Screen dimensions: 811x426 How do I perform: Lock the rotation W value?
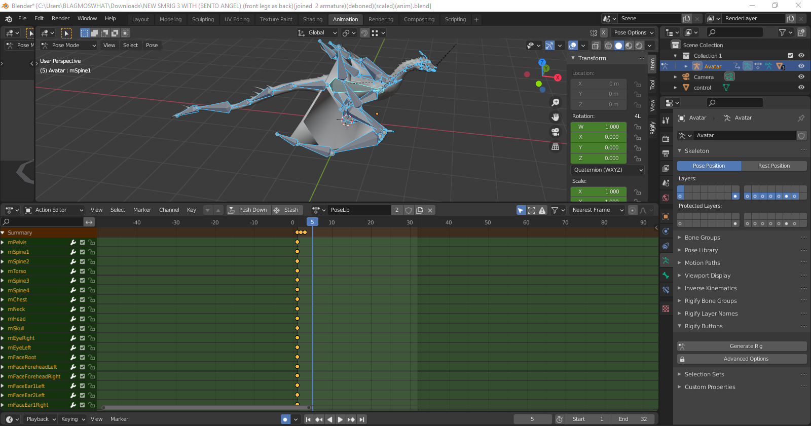click(x=637, y=127)
